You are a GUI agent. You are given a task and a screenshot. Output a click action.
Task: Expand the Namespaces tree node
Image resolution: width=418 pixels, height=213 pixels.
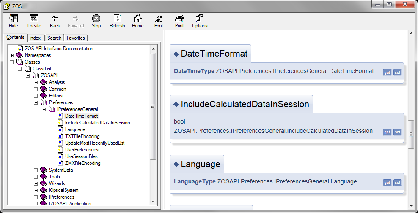point(11,55)
